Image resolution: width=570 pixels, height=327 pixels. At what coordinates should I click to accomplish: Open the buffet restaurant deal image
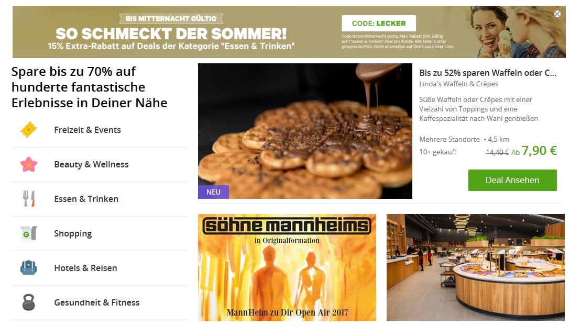tap(476, 267)
